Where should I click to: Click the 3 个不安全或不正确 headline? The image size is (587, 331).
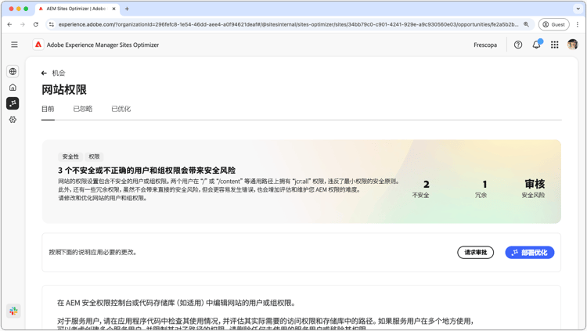pos(146,171)
